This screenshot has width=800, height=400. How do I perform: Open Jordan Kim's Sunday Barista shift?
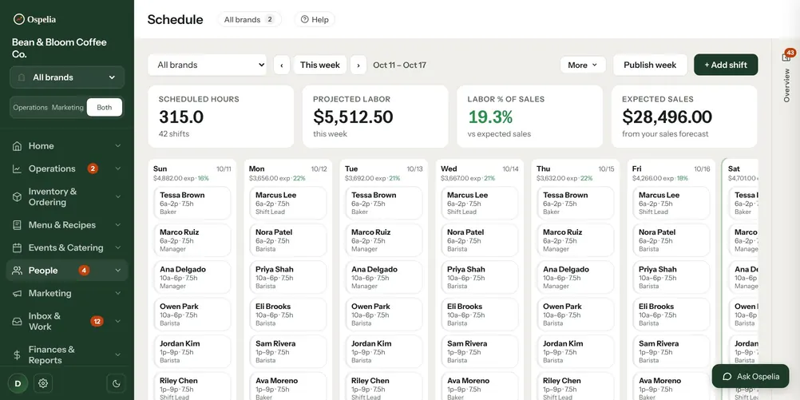tap(192, 352)
